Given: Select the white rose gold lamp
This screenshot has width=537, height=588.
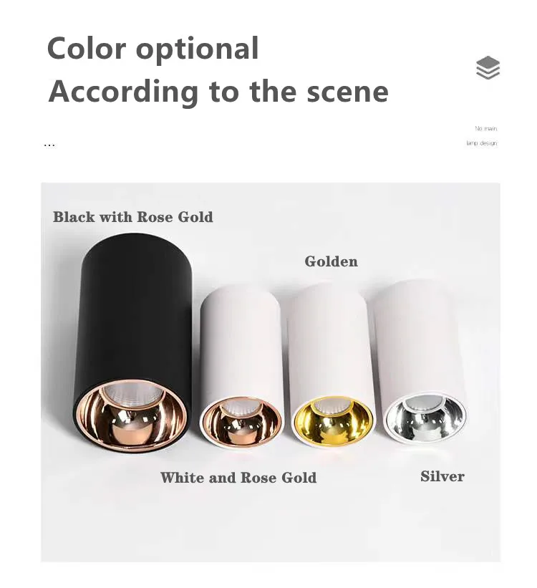Looking at the screenshot, I should point(241,366).
